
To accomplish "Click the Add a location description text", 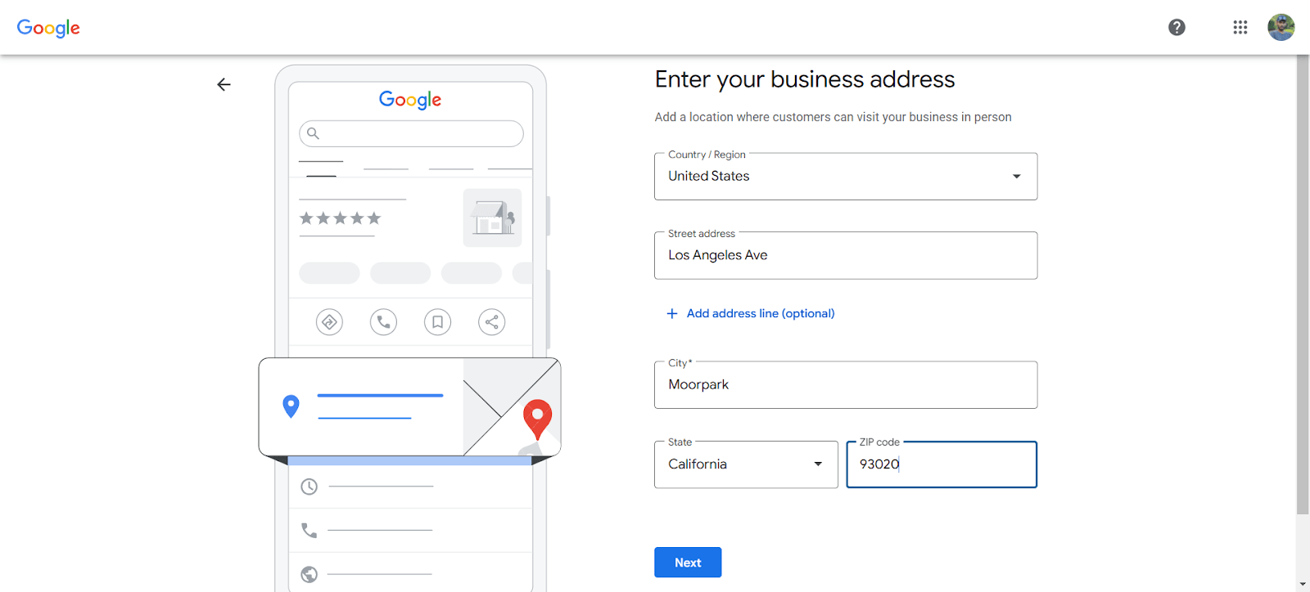I will [x=833, y=117].
